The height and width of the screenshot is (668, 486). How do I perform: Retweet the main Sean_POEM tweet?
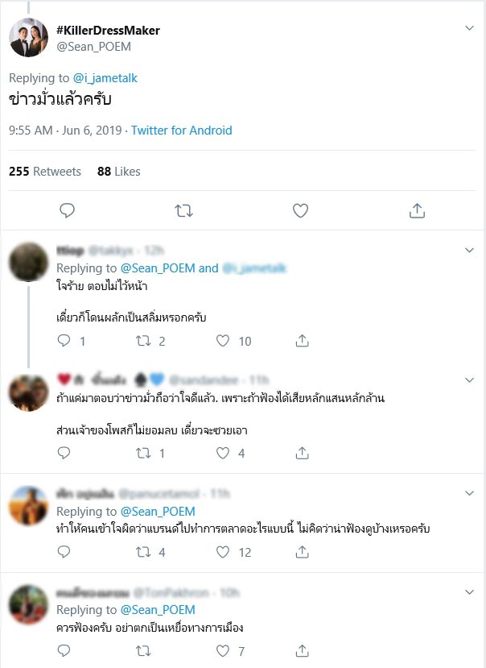[x=183, y=210]
